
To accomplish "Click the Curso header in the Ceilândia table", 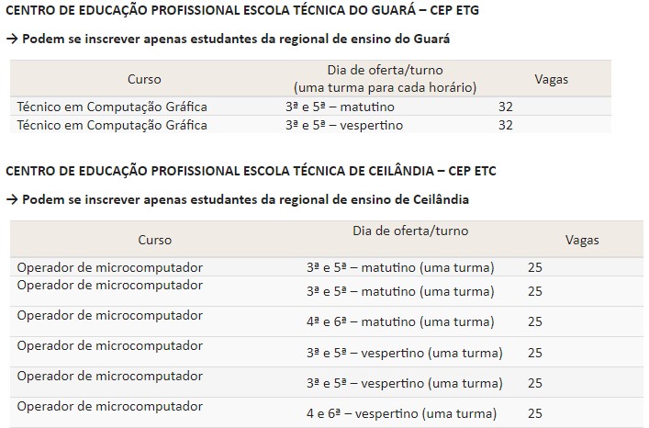I will [x=155, y=240].
